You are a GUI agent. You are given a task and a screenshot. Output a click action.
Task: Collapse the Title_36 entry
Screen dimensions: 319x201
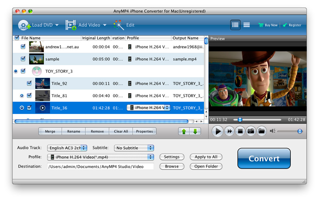(22, 108)
